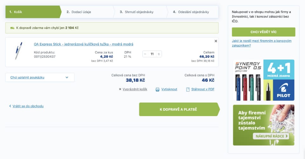Click quantity input field showing 11

click(x=152, y=54)
